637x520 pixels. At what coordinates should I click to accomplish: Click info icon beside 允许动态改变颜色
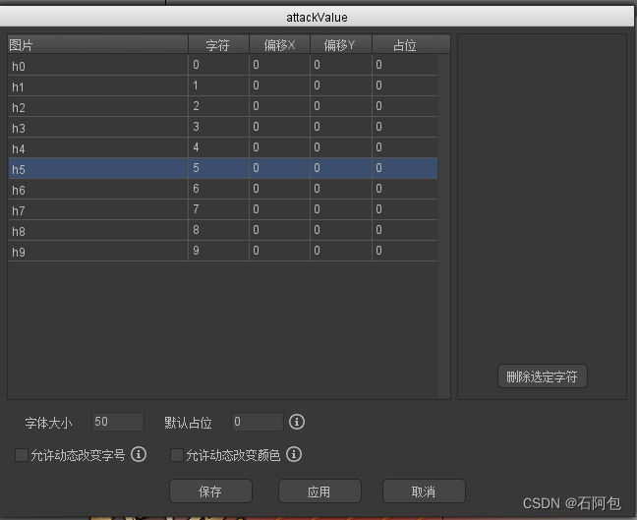(294, 454)
